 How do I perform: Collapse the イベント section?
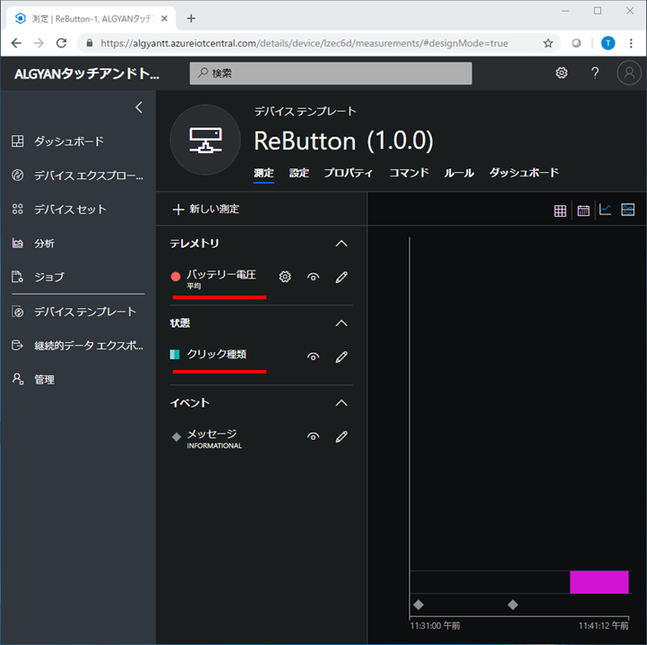click(341, 403)
